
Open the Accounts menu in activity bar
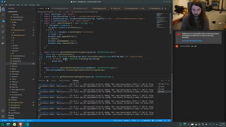pyautogui.click(x=3, y=111)
